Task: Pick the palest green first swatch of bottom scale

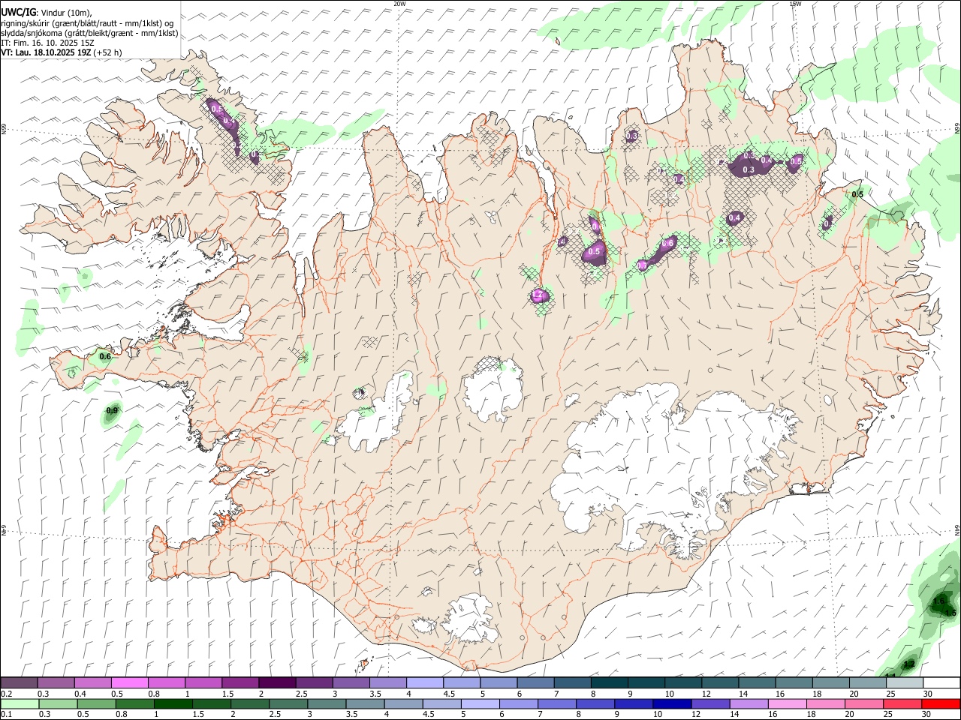Action: pos(19,704)
